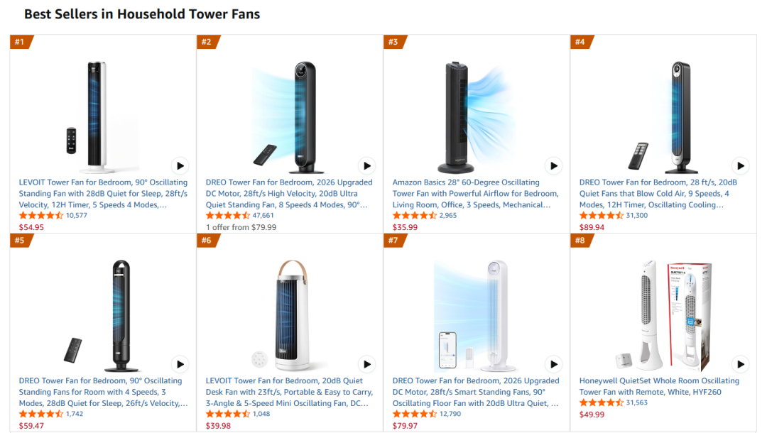The image size is (767, 433).
Task: Open Honeywell QuietSet Whole Room fan link
Action: (659, 386)
